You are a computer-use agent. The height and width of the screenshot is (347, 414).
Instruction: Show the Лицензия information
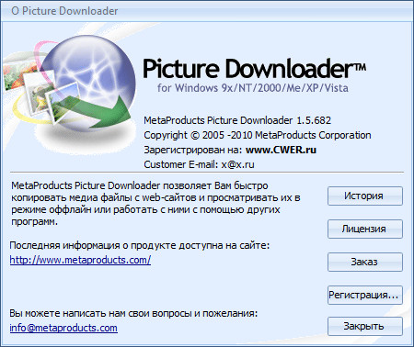click(365, 229)
